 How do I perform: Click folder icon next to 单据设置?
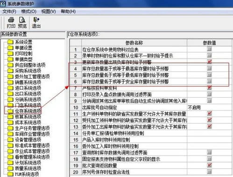(10, 48)
